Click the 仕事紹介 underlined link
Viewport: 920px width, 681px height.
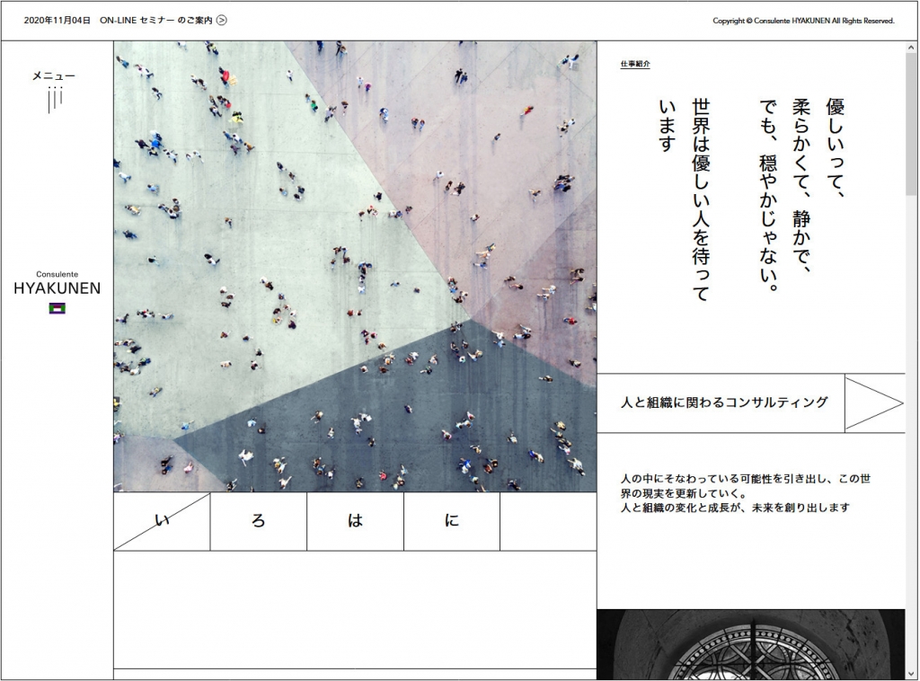pyautogui.click(x=634, y=65)
